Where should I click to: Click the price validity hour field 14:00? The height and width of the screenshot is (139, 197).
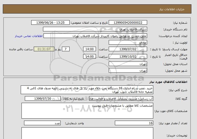point(90,56)
